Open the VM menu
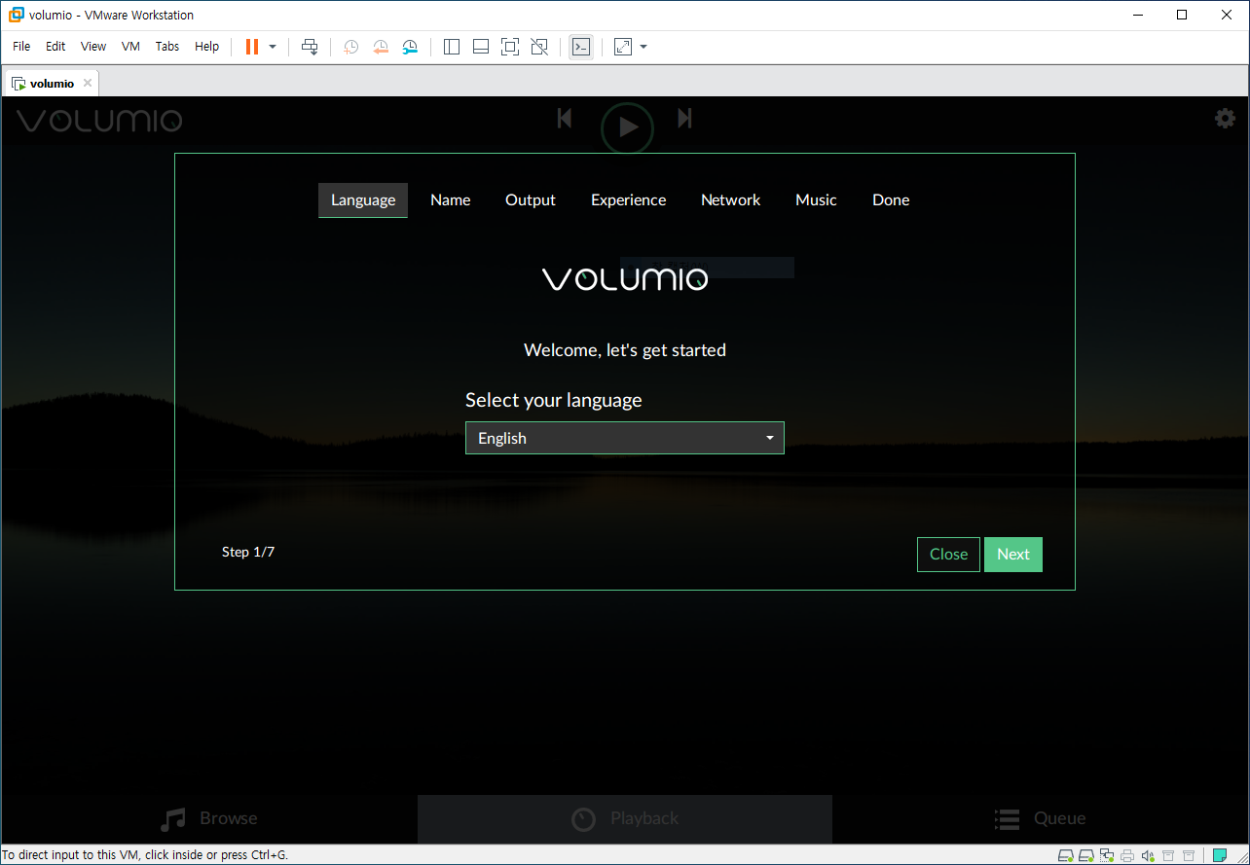The height and width of the screenshot is (865, 1250). point(131,47)
